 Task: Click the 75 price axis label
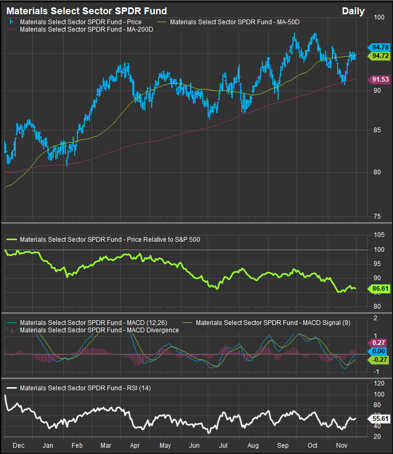(x=377, y=216)
